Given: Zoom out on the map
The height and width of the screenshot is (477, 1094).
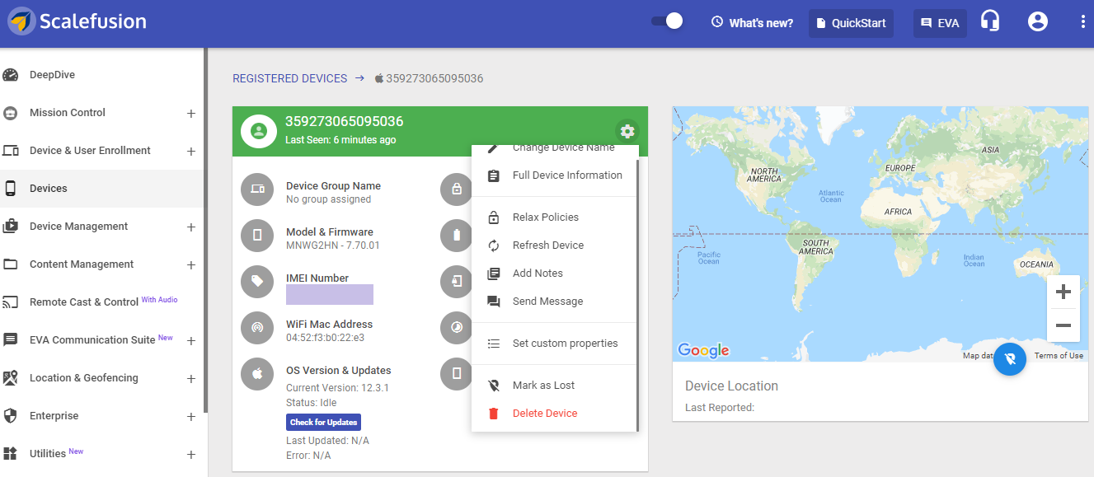Looking at the screenshot, I should [x=1063, y=325].
